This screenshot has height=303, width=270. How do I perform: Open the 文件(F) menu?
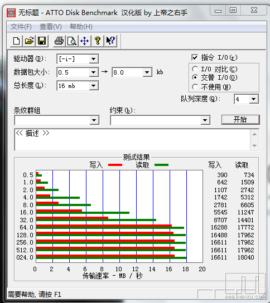pyautogui.click(x=21, y=27)
